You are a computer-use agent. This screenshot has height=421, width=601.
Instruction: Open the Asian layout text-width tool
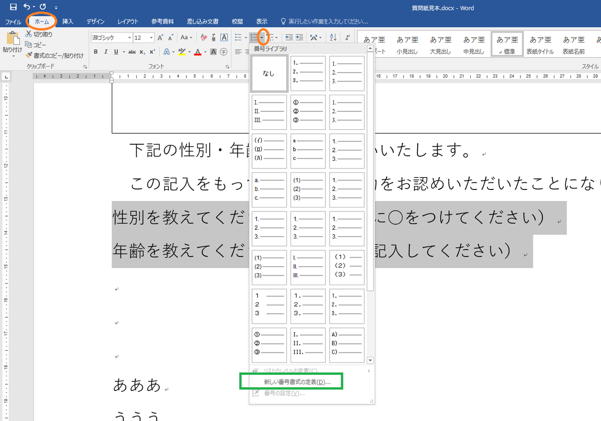pos(314,38)
